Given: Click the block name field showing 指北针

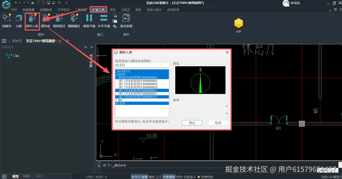Looking at the screenshot, I should [x=142, y=65].
